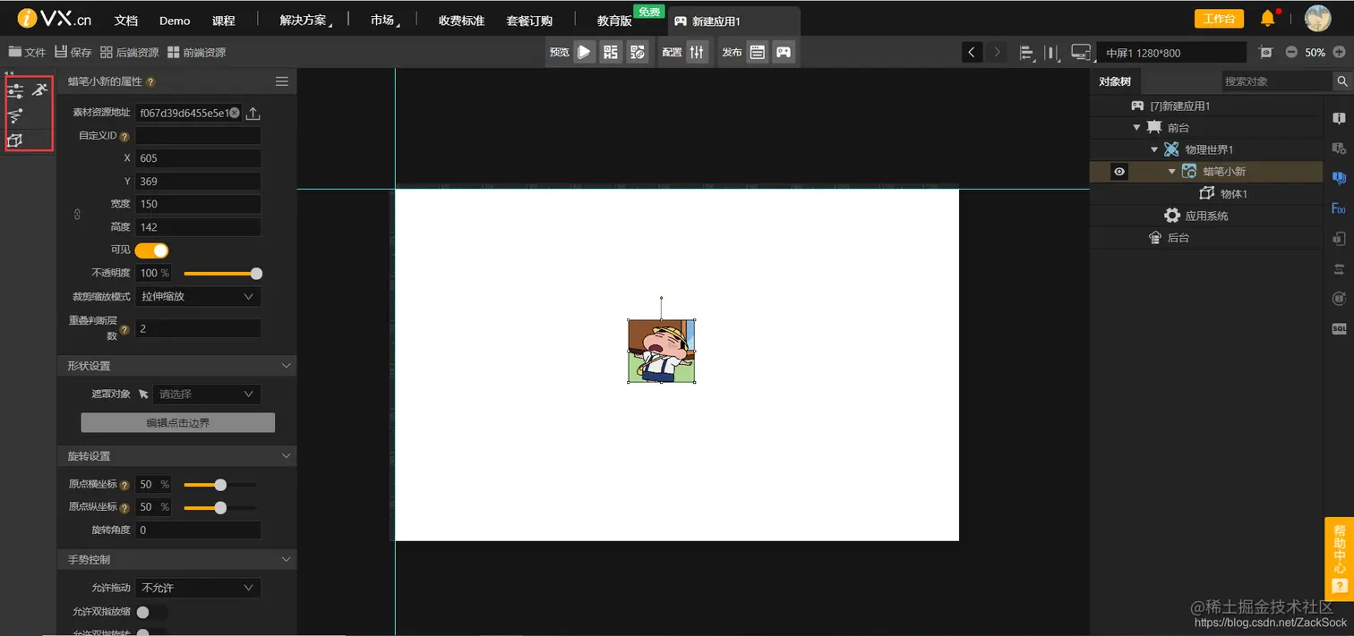1354x636 pixels.
Task: Open the Fx function panel icon
Action: [1339, 208]
